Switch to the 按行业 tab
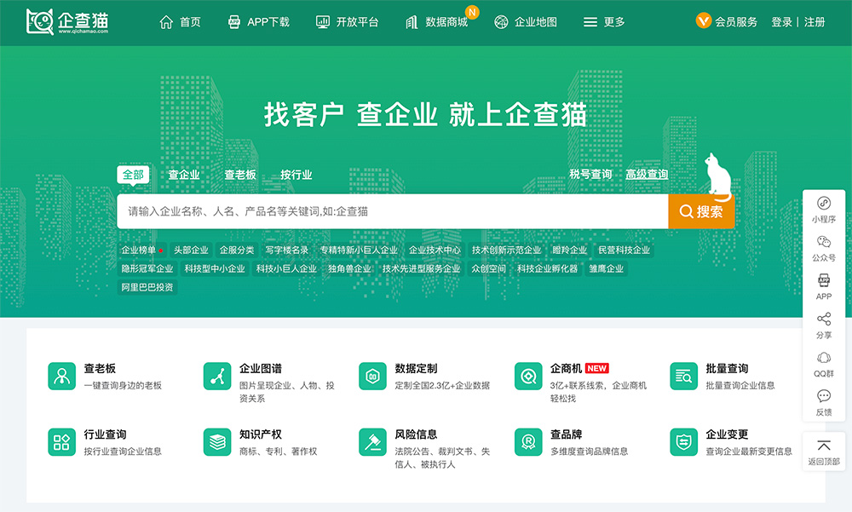The height and width of the screenshot is (512, 852). click(x=296, y=175)
